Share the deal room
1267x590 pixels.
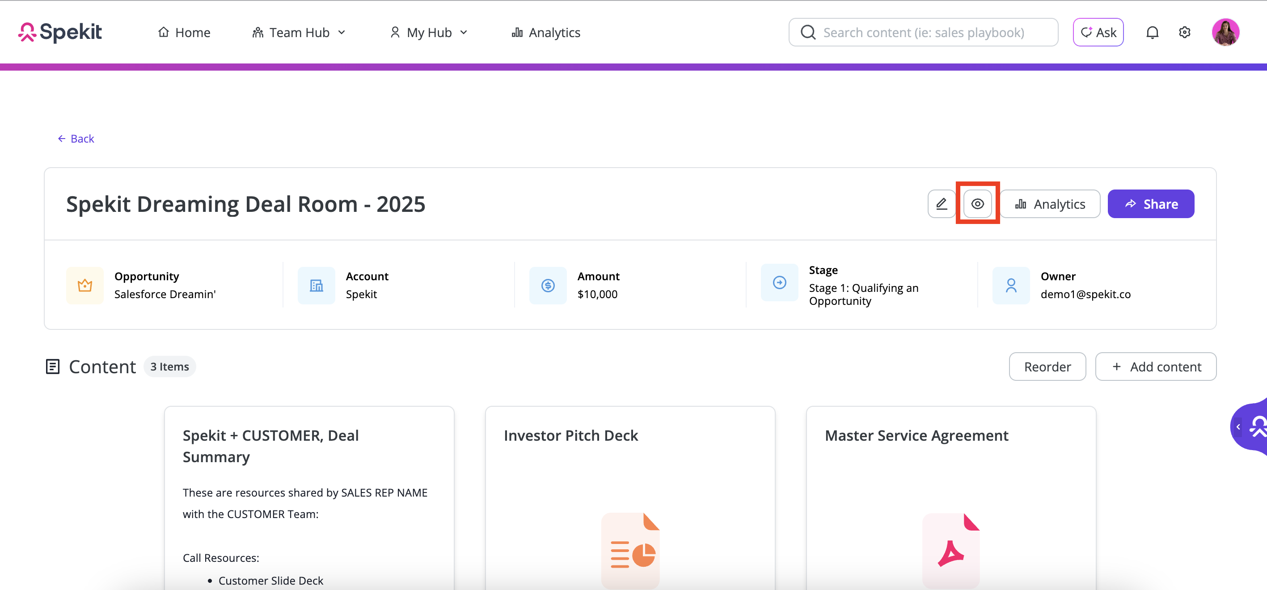[x=1150, y=203]
